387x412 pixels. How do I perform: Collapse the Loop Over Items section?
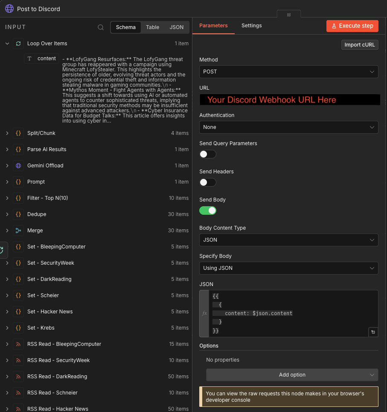point(7,43)
